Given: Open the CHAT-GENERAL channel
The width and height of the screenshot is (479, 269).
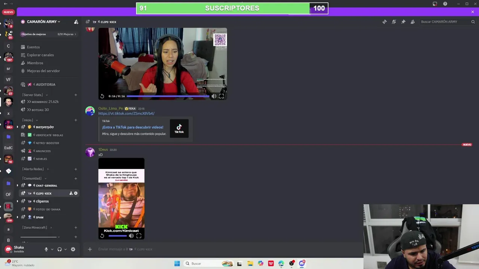Looking at the screenshot, I should pos(46,185).
